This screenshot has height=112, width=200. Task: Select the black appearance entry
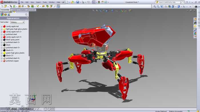(x=8, y=45)
